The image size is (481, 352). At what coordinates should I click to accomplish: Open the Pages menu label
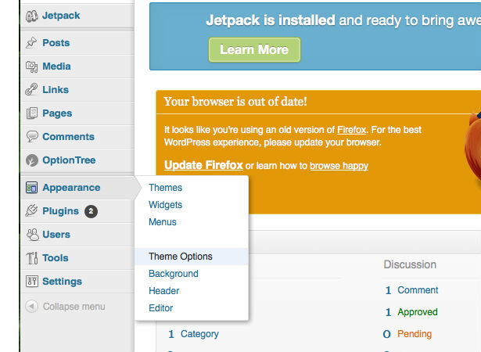point(57,113)
